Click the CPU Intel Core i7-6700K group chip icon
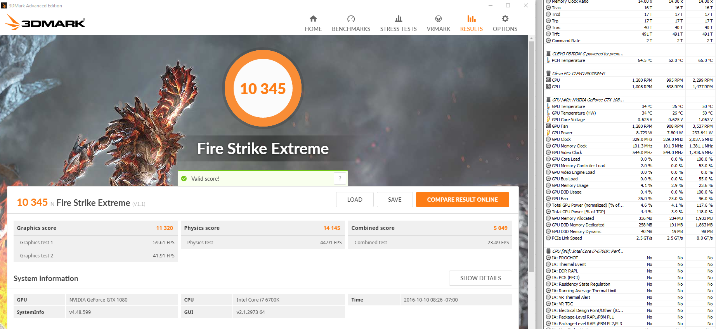The image size is (716, 329). click(548, 251)
